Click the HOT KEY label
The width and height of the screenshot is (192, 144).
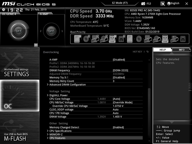pos(137,52)
